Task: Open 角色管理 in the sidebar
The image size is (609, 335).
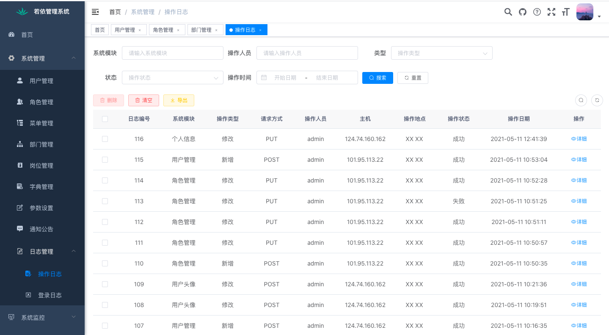Action: click(x=42, y=102)
